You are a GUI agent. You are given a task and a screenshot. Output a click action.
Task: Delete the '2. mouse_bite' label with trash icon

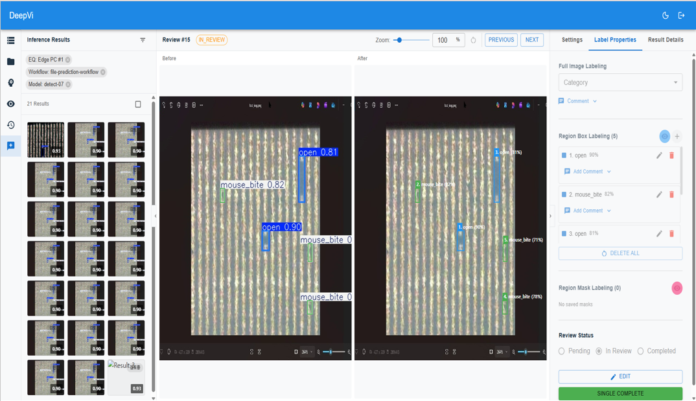(671, 194)
